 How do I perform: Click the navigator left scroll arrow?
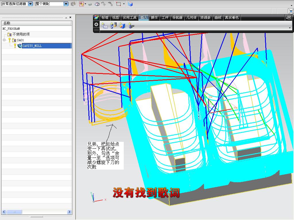tap(4, 212)
